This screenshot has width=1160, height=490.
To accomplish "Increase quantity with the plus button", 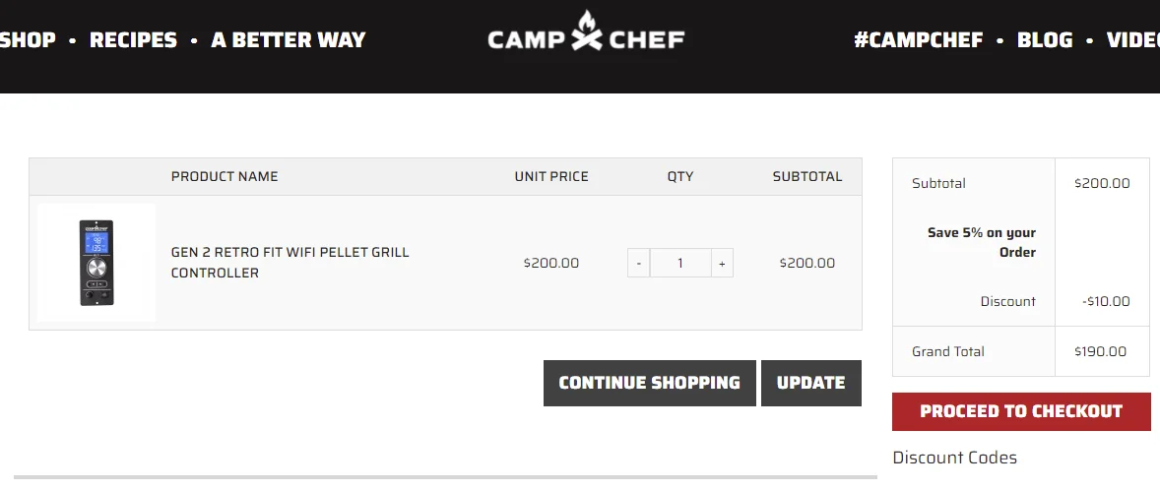I will 722,263.
